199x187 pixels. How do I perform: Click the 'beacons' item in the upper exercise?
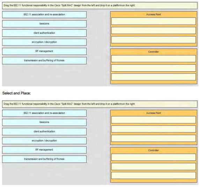(x=44, y=24)
